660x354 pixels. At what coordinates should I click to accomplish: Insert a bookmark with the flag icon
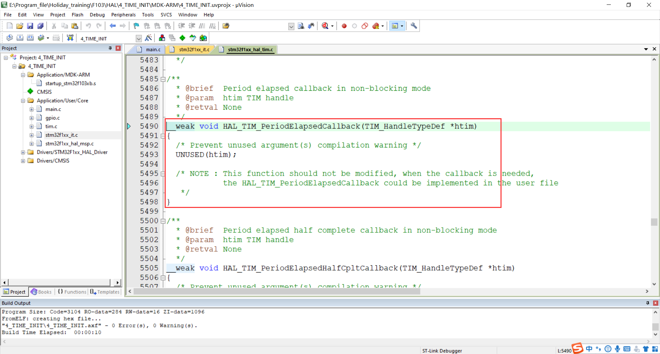pos(136,26)
